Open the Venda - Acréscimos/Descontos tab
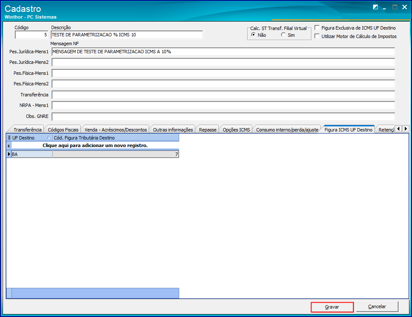412x317 pixels. tap(116, 130)
